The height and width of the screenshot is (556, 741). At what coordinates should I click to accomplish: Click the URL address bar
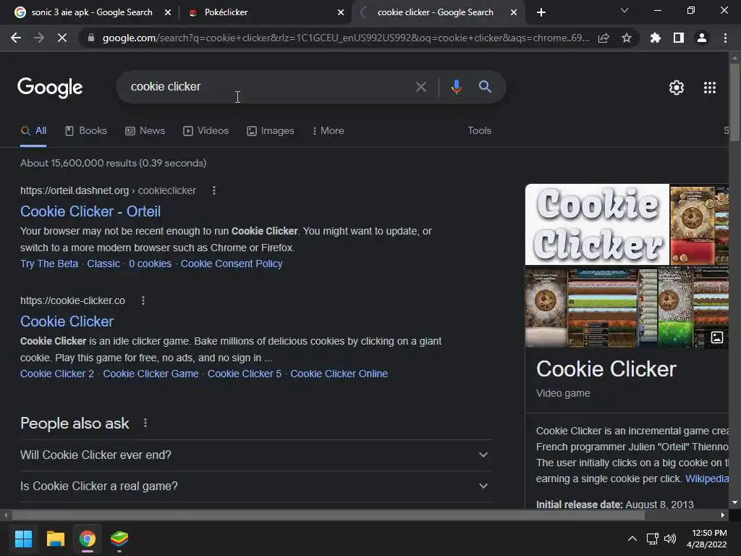(x=346, y=38)
